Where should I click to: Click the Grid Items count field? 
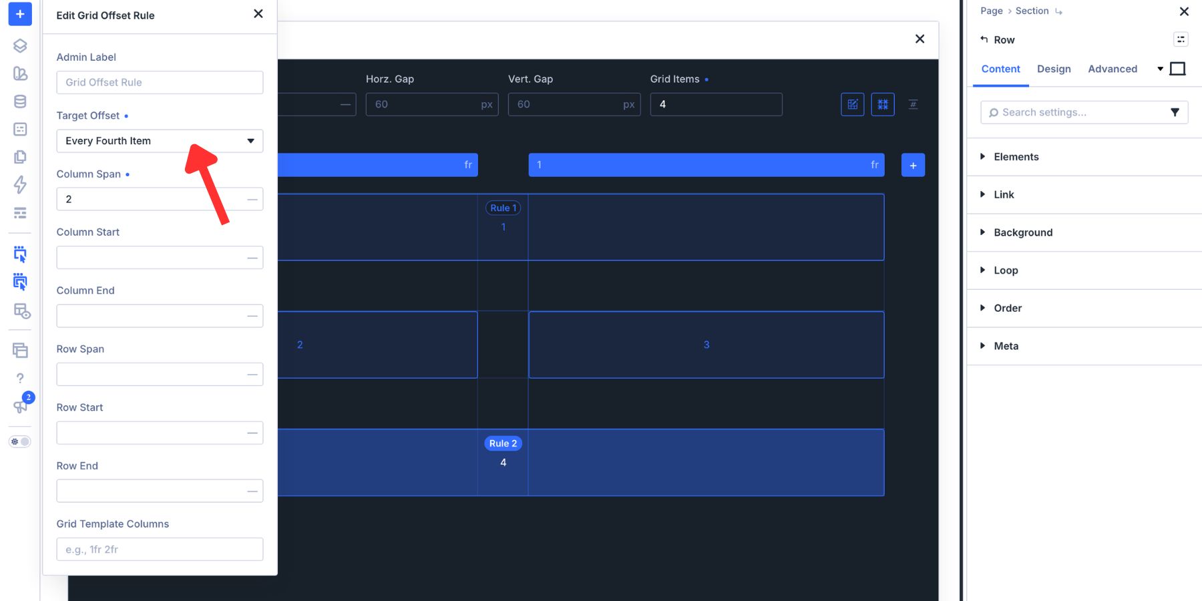tap(716, 104)
